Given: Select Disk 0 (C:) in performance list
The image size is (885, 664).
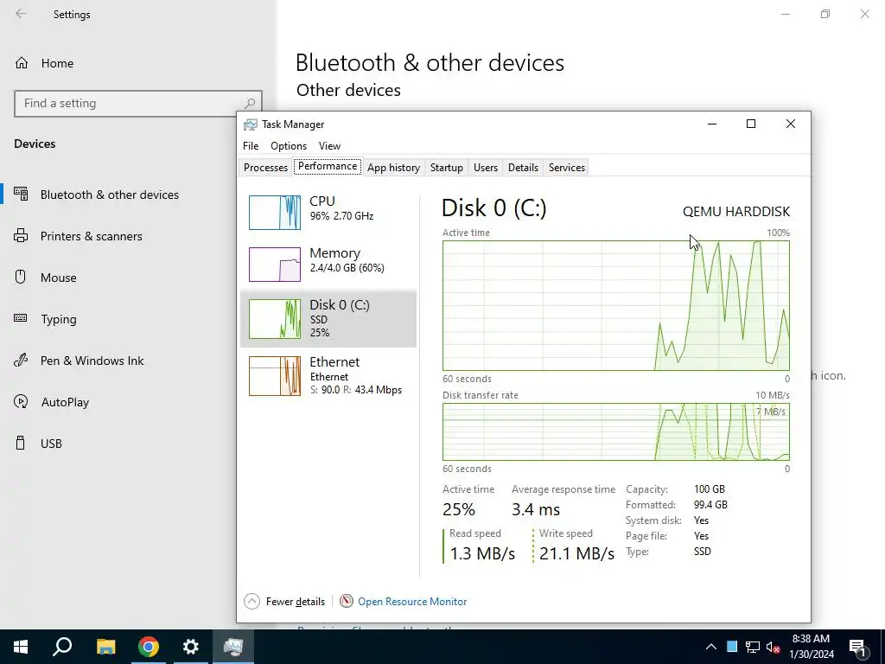Looking at the screenshot, I should (x=328, y=318).
